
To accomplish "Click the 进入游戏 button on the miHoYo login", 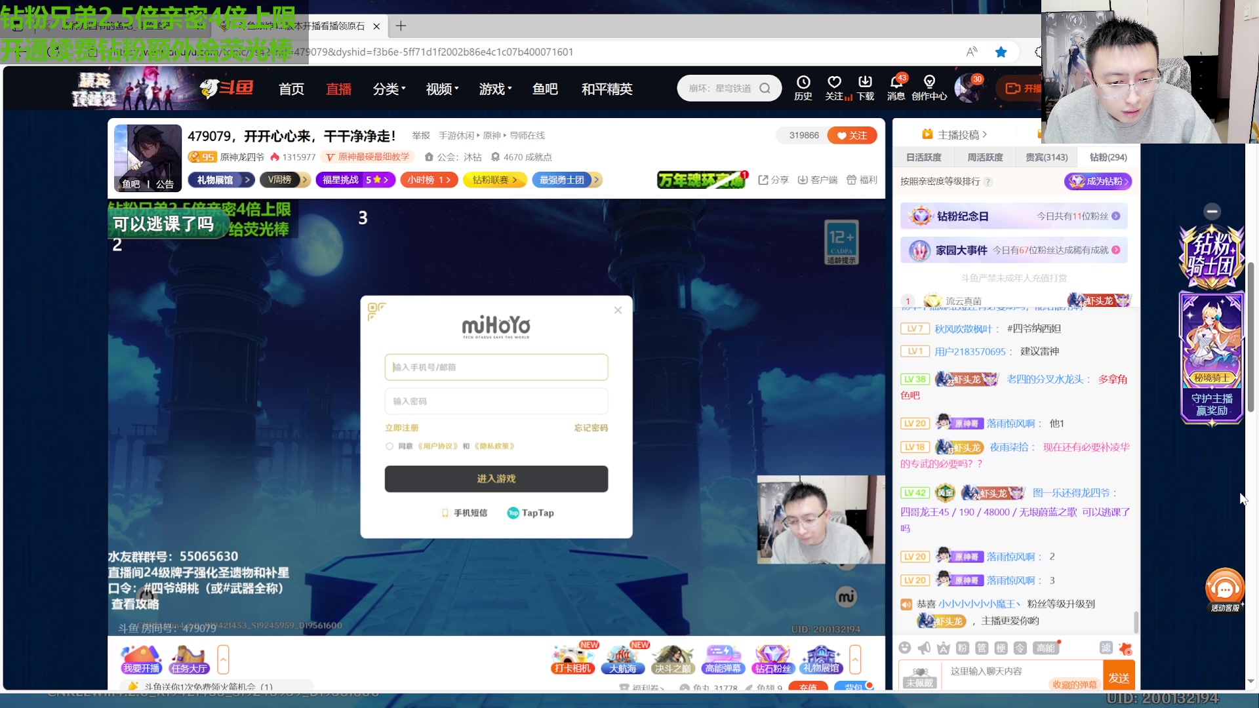I will 496,479.
